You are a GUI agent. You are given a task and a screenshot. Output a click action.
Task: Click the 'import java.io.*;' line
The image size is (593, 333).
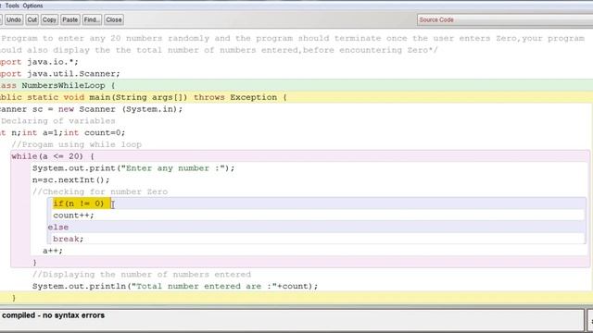click(39, 62)
